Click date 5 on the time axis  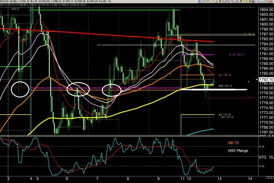coord(38,179)
